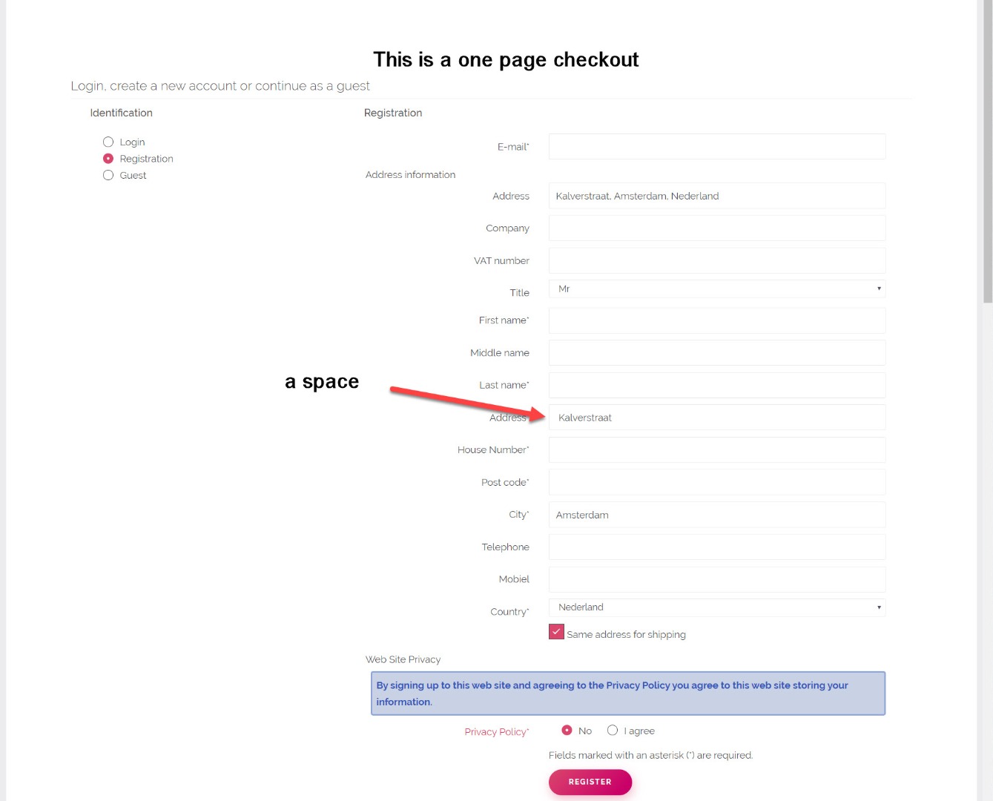993x801 pixels.
Task: Uncheck Same address for shipping
Action: coord(556,632)
